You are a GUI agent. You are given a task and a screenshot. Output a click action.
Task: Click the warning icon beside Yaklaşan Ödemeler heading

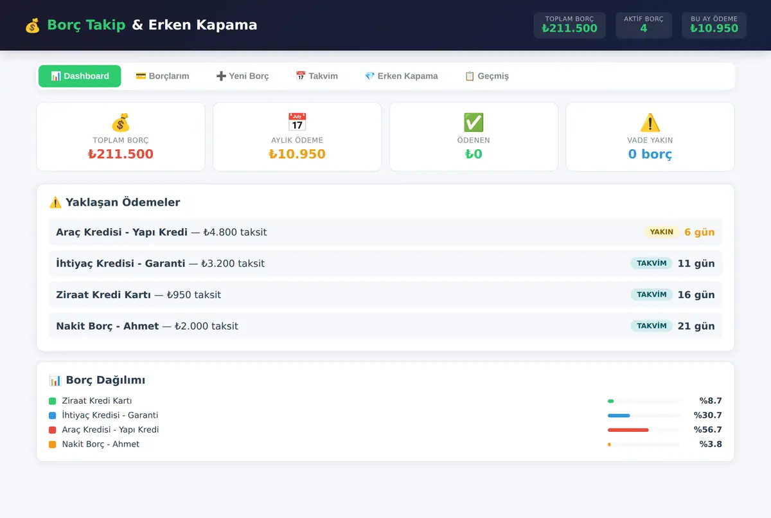pos(56,202)
